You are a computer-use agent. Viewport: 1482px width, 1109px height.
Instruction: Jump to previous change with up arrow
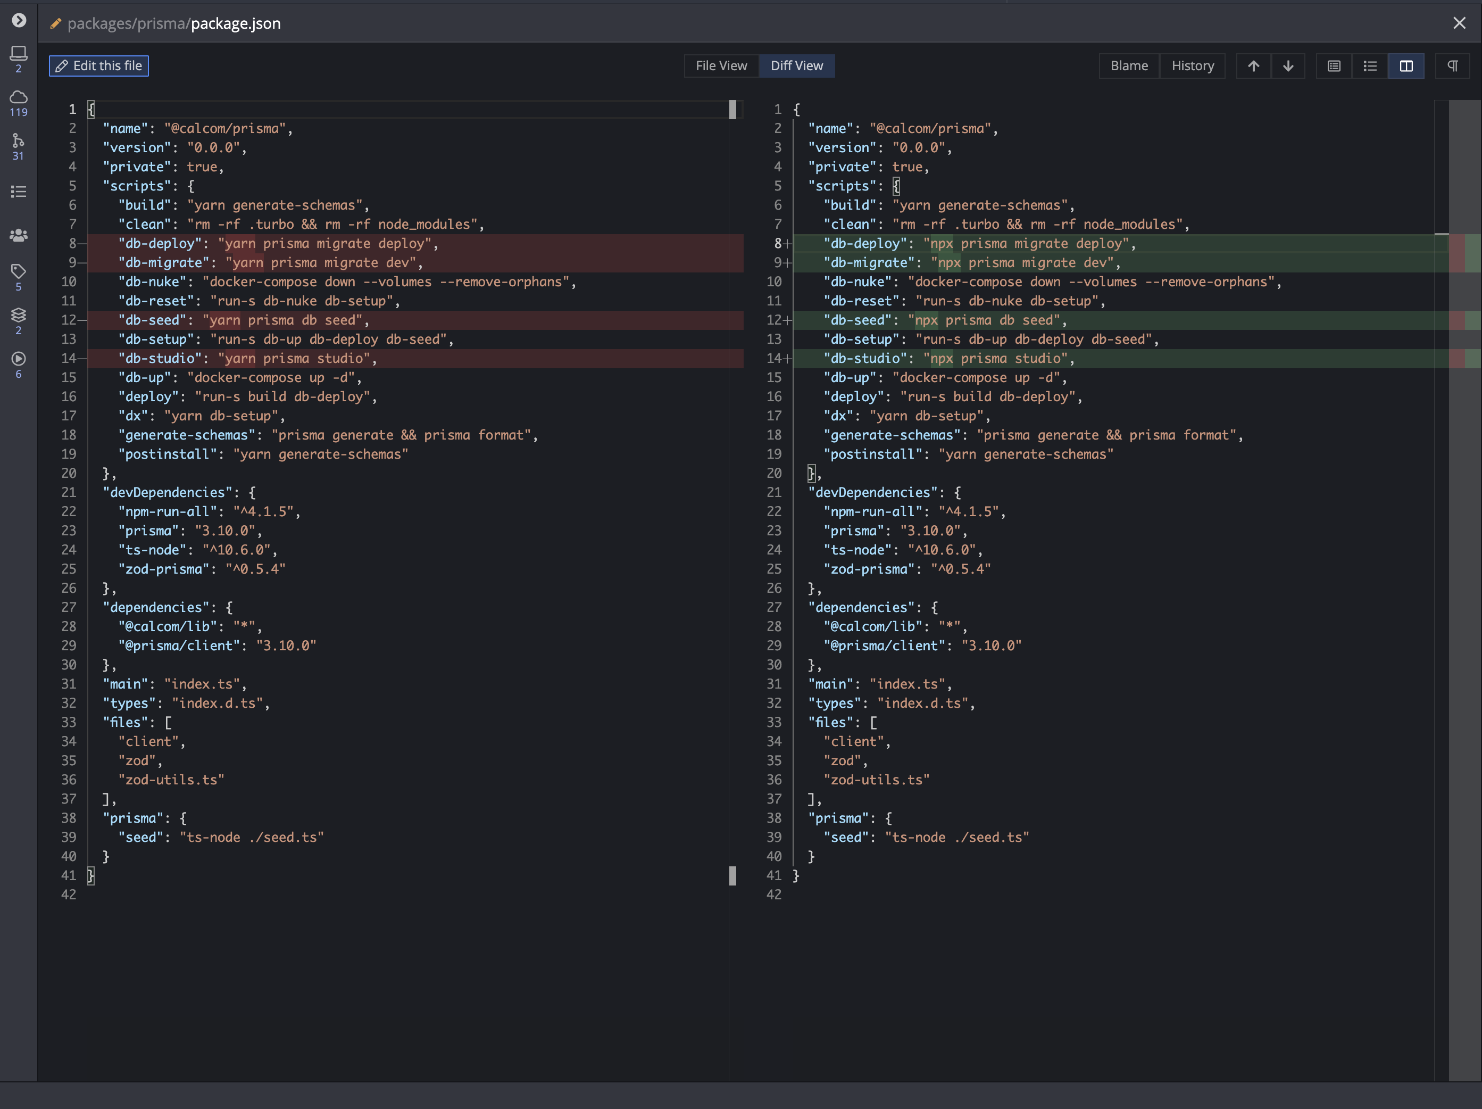coord(1254,65)
